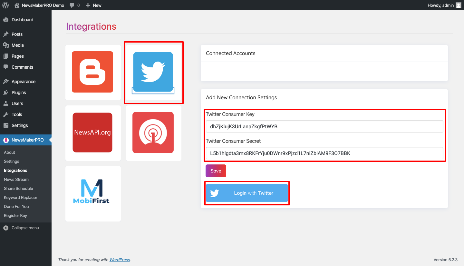
Task: Click the Users person icon
Action: pyautogui.click(x=6, y=103)
